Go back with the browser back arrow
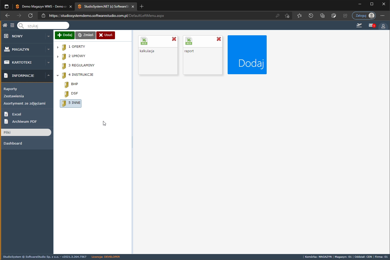The image size is (390, 260). coord(8,16)
